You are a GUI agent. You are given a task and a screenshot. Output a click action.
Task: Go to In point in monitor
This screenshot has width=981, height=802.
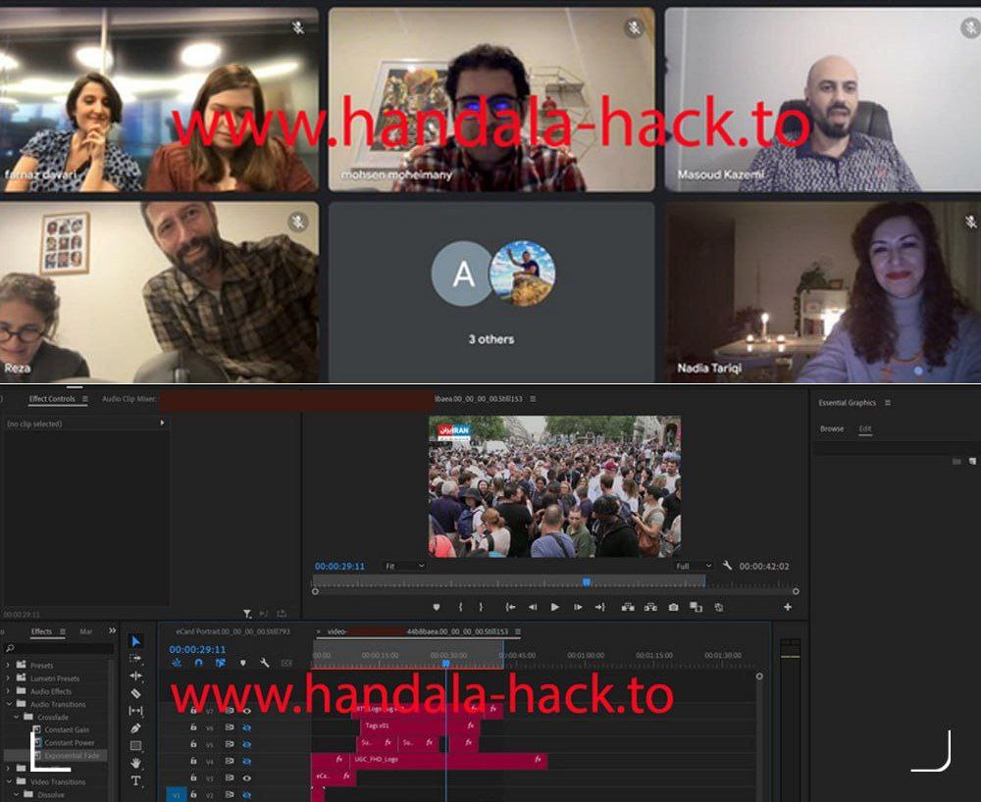click(x=510, y=607)
